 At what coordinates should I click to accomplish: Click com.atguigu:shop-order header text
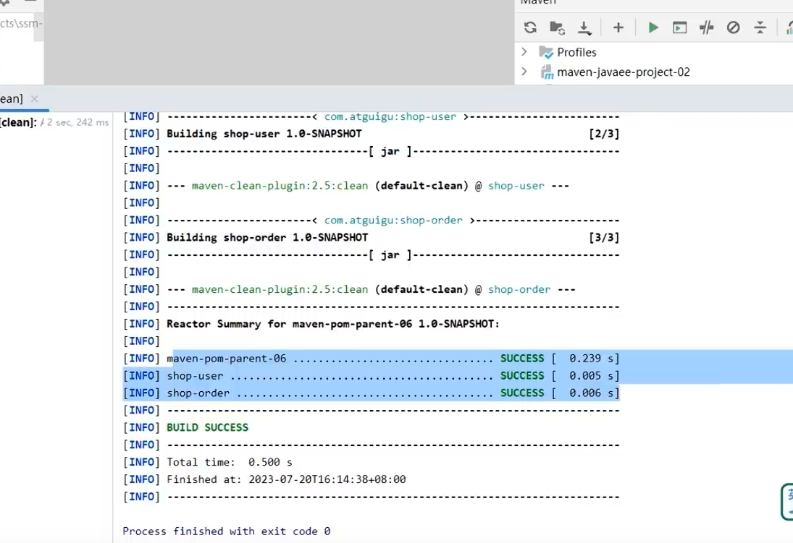[x=393, y=221]
